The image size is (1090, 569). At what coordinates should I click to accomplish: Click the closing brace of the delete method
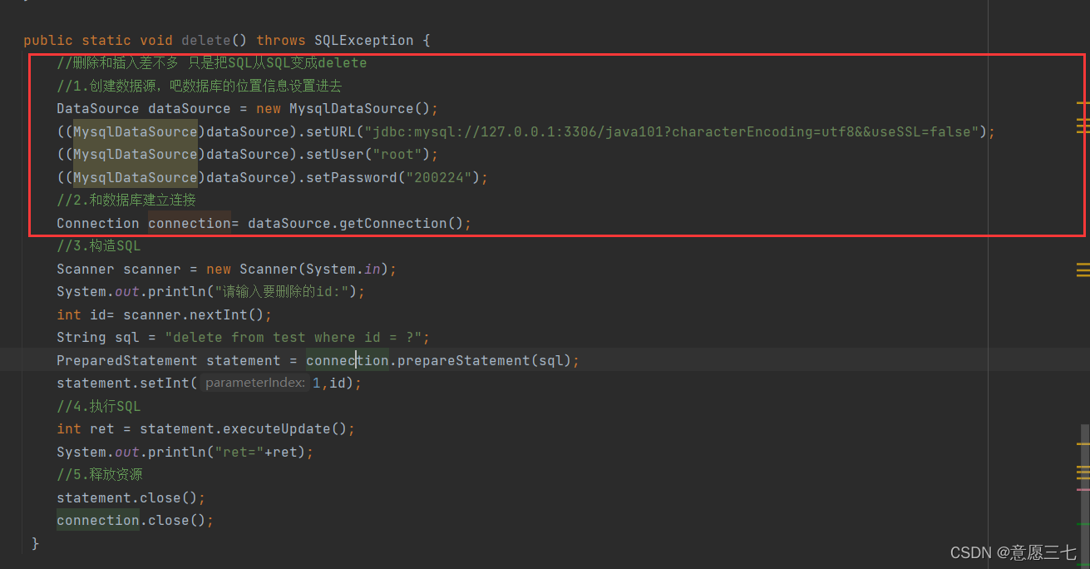(x=35, y=543)
